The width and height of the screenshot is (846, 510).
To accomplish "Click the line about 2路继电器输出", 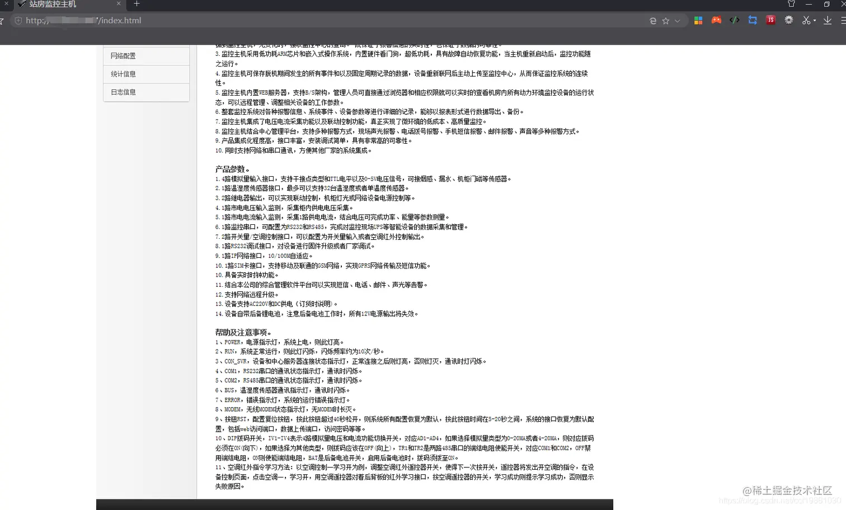I will 315,198.
